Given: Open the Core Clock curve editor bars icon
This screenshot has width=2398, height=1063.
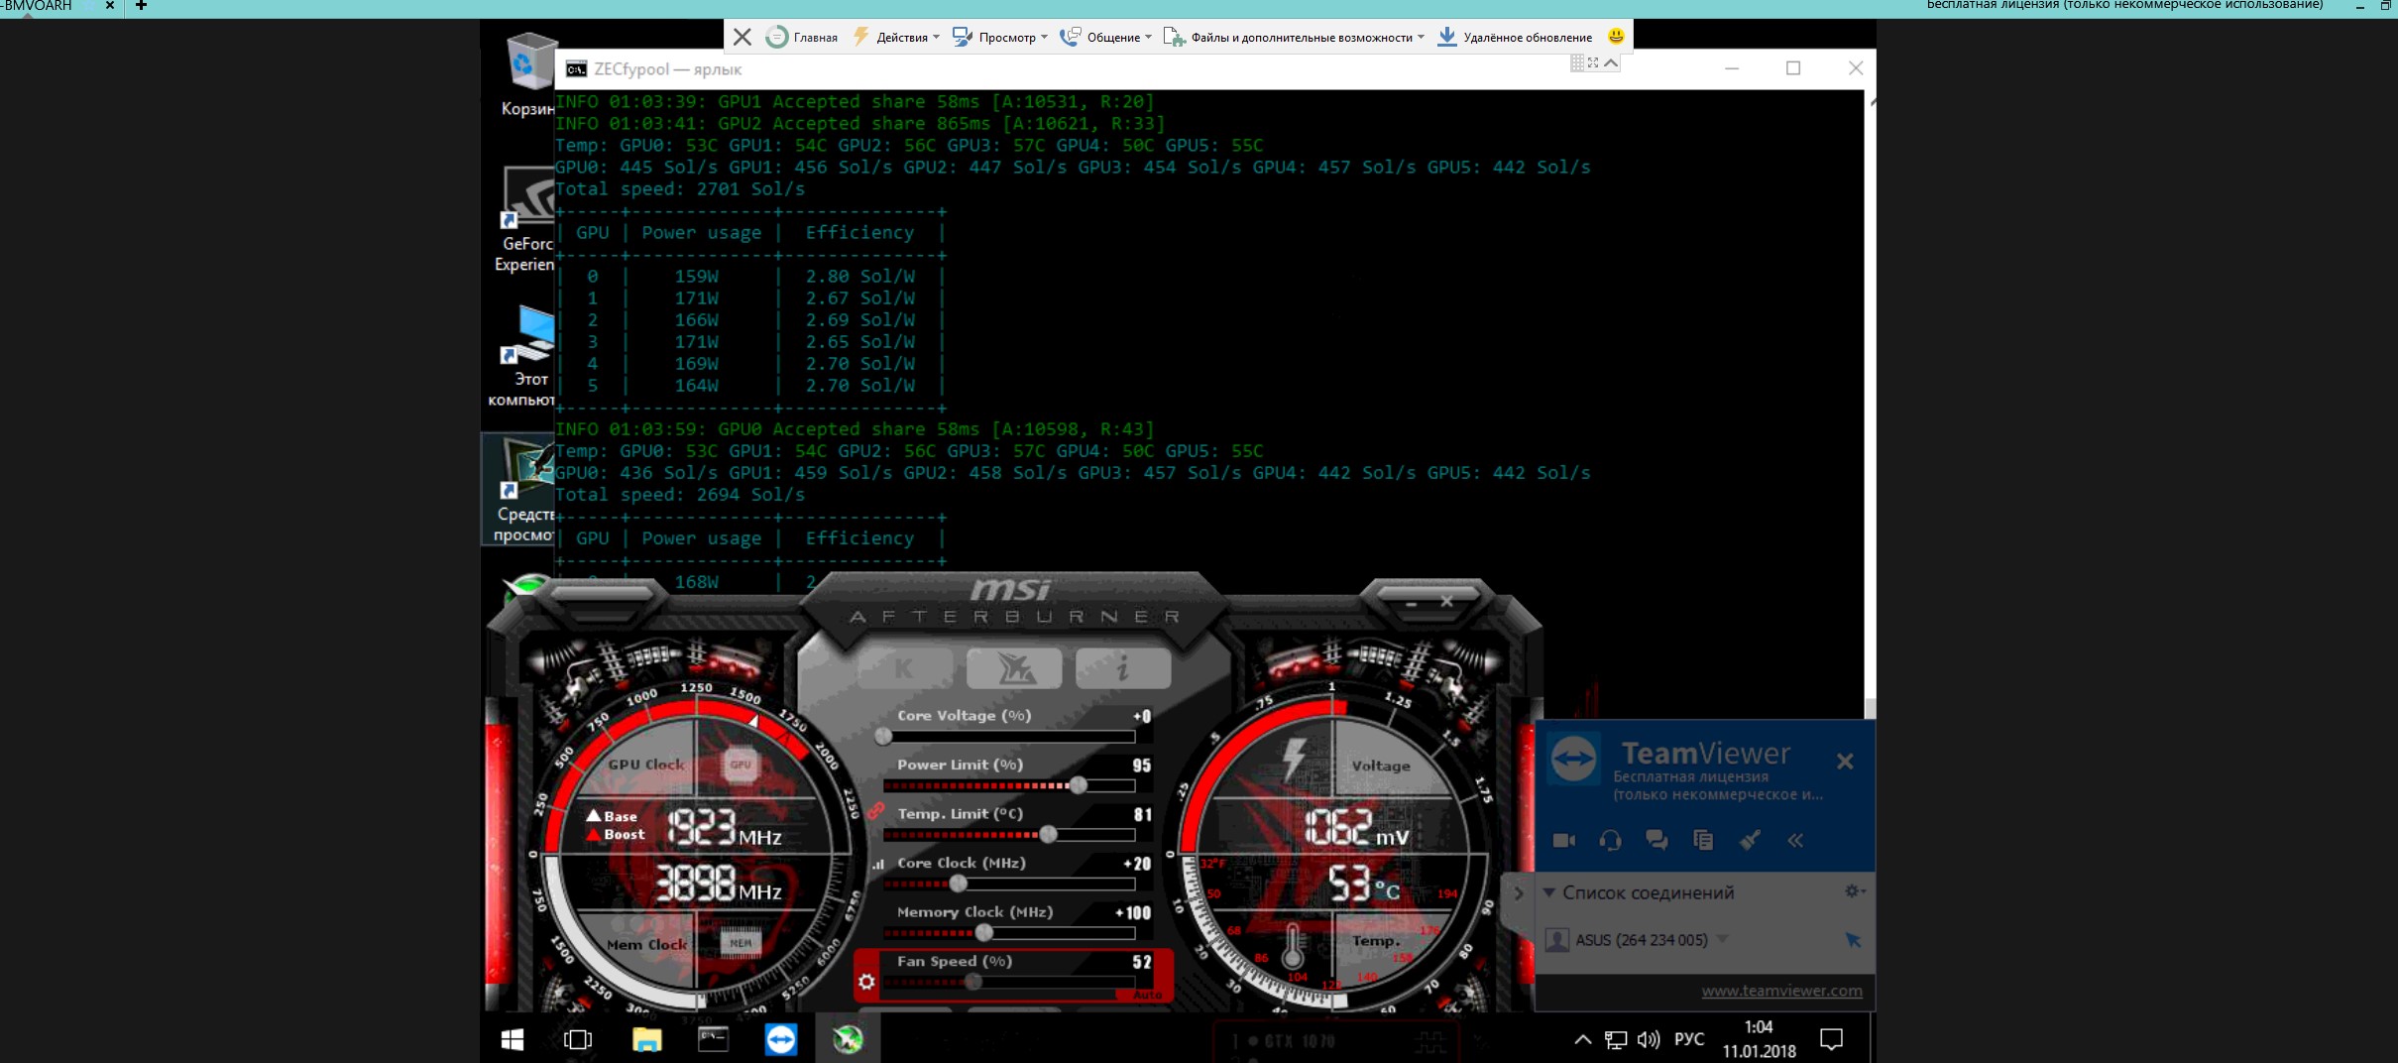Looking at the screenshot, I should (877, 864).
